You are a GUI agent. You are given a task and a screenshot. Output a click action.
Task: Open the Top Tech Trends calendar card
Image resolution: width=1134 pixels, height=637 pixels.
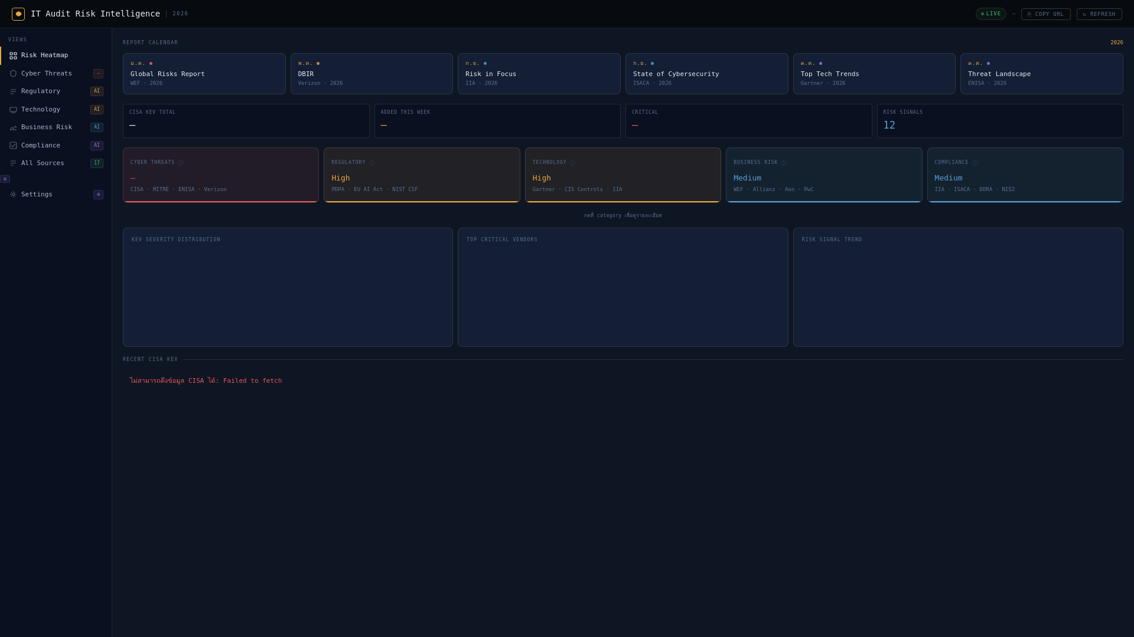click(x=874, y=74)
